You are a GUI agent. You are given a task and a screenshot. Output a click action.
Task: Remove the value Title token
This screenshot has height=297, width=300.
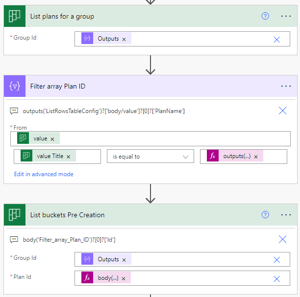(x=68, y=157)
